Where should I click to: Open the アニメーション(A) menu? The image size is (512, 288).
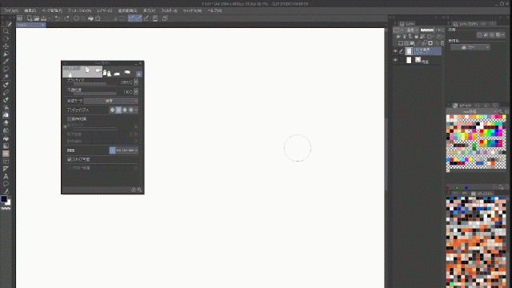click(x=79, y=10)
